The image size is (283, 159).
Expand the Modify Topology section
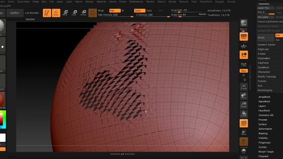coord(267,76)
